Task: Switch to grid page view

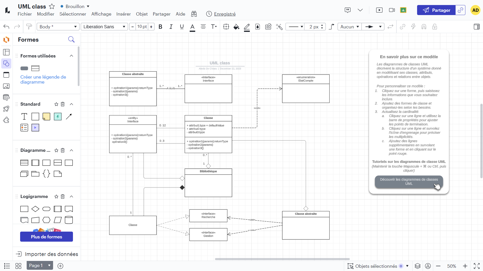Action: pos(18,266)
